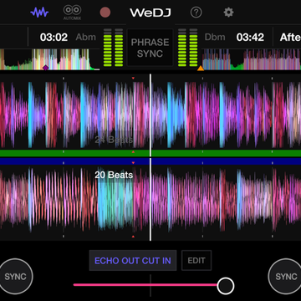Select the ECHO OUT CUT IN transition
Image resolution: width=301 pixels, height=301 pixels.
(x=133, y=261)
